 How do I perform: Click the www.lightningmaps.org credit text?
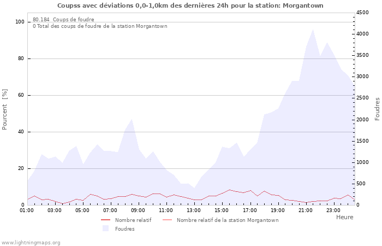click(x=31, y=243)
